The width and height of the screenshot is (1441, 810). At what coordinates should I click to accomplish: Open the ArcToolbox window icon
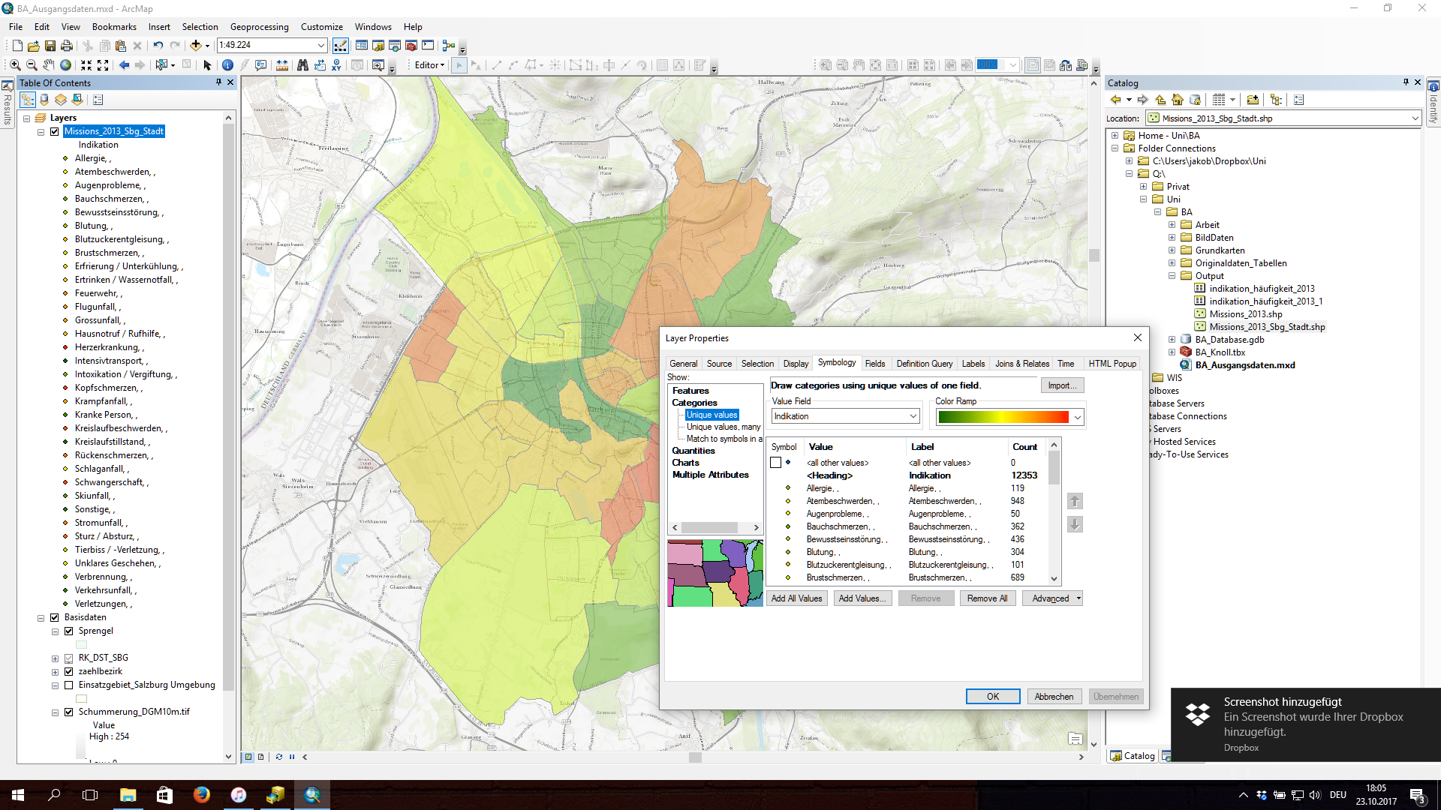click(411, 46)
